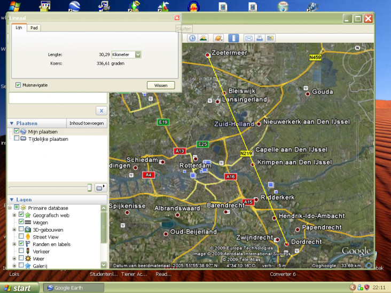Click the places opacity slider handle
Viewport: 391px width, 293px height.
[90, 187]
